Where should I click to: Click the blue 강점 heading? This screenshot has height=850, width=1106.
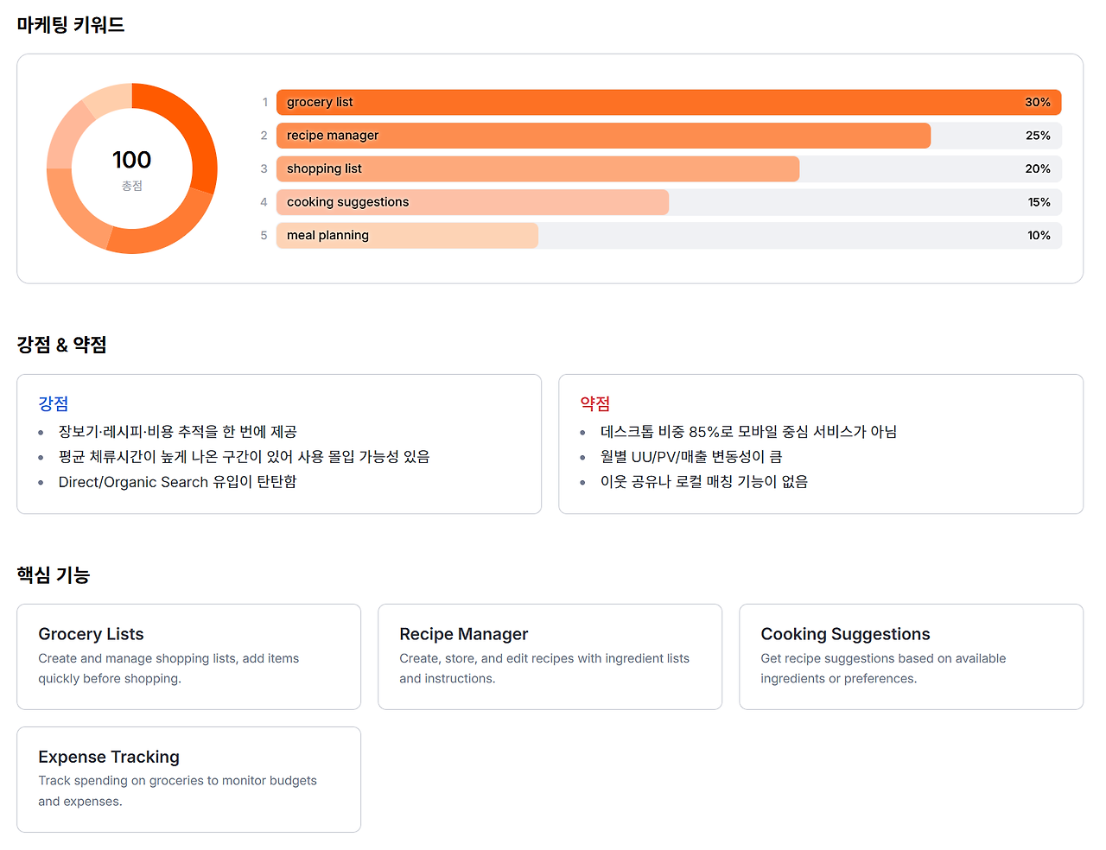54,403
